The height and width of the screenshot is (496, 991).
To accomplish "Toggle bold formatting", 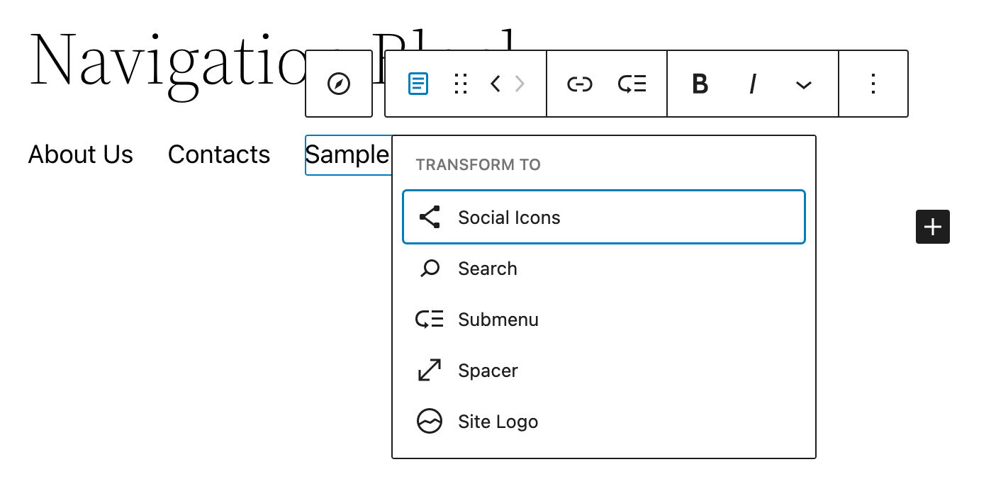I will [700, 84].
